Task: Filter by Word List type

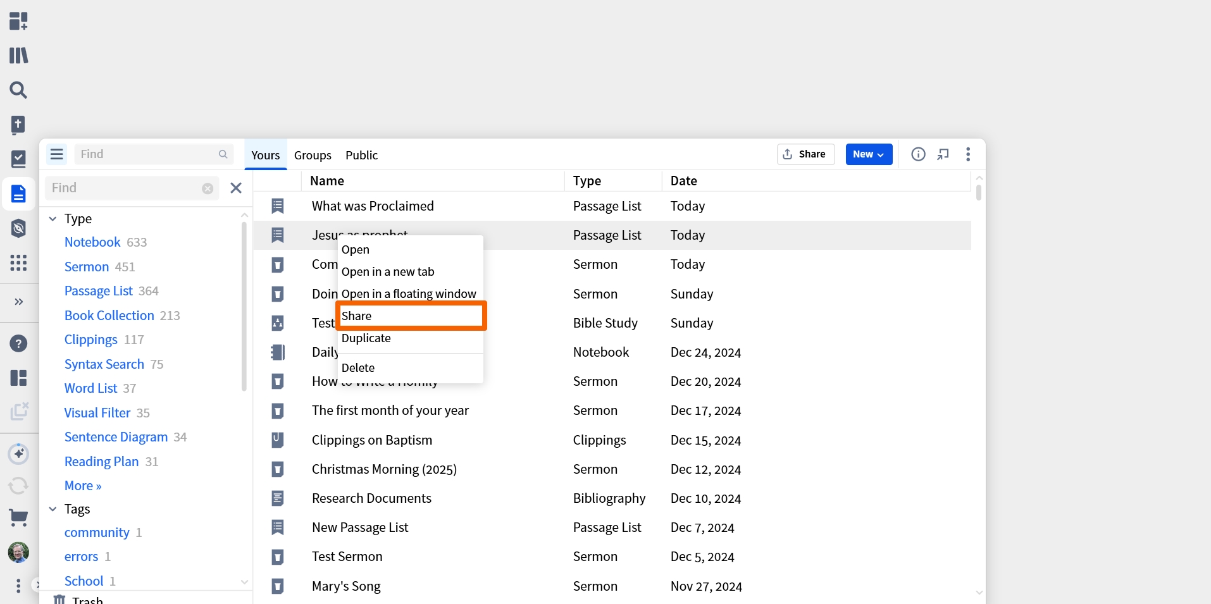Action: [90, 388]
